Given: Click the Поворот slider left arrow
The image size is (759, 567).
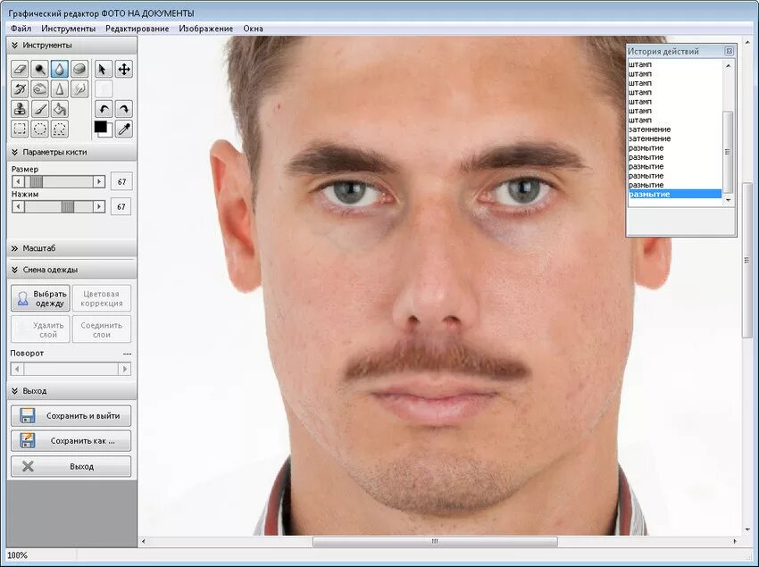Looking at the screenshot, I should coord(17,369).
